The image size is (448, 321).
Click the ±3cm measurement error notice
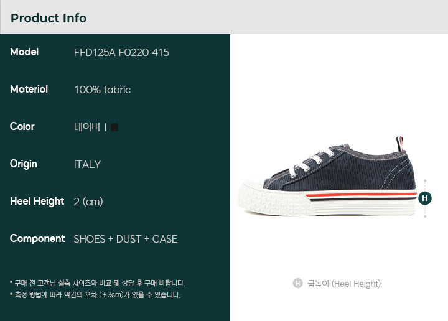95,295
